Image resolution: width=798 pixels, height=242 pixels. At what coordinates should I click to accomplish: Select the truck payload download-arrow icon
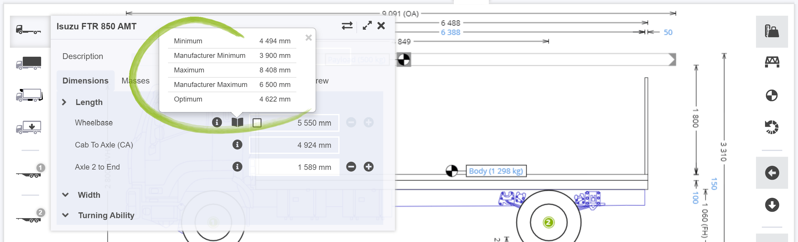(x=29, y=127)
